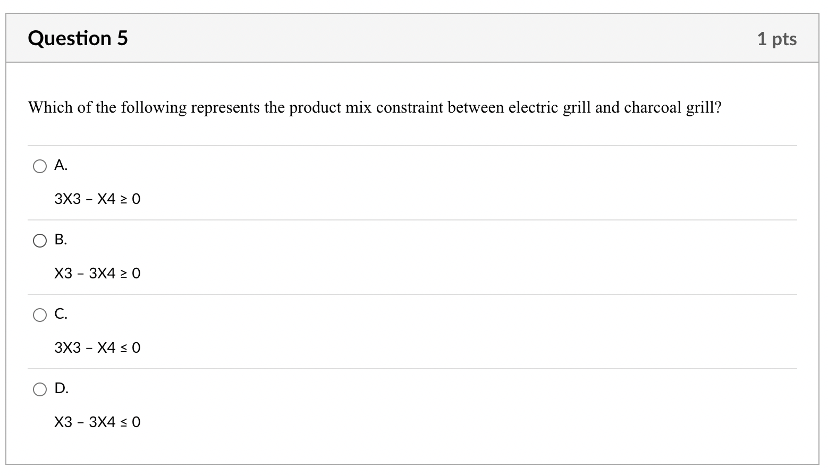Viewport: 828px width, 476px height.
Task: Click answer text '3X3 – X4 ≥ 0'
Action: click(x=97, y=199)
